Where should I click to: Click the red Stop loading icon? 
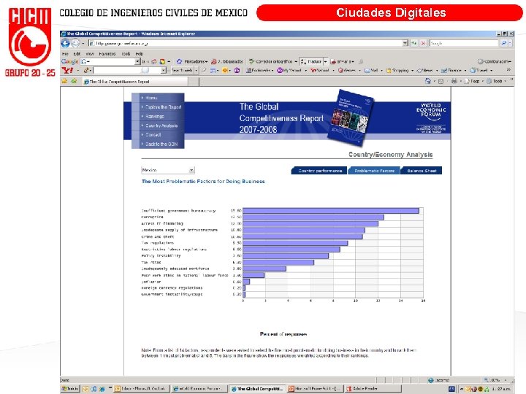[423, 43]
